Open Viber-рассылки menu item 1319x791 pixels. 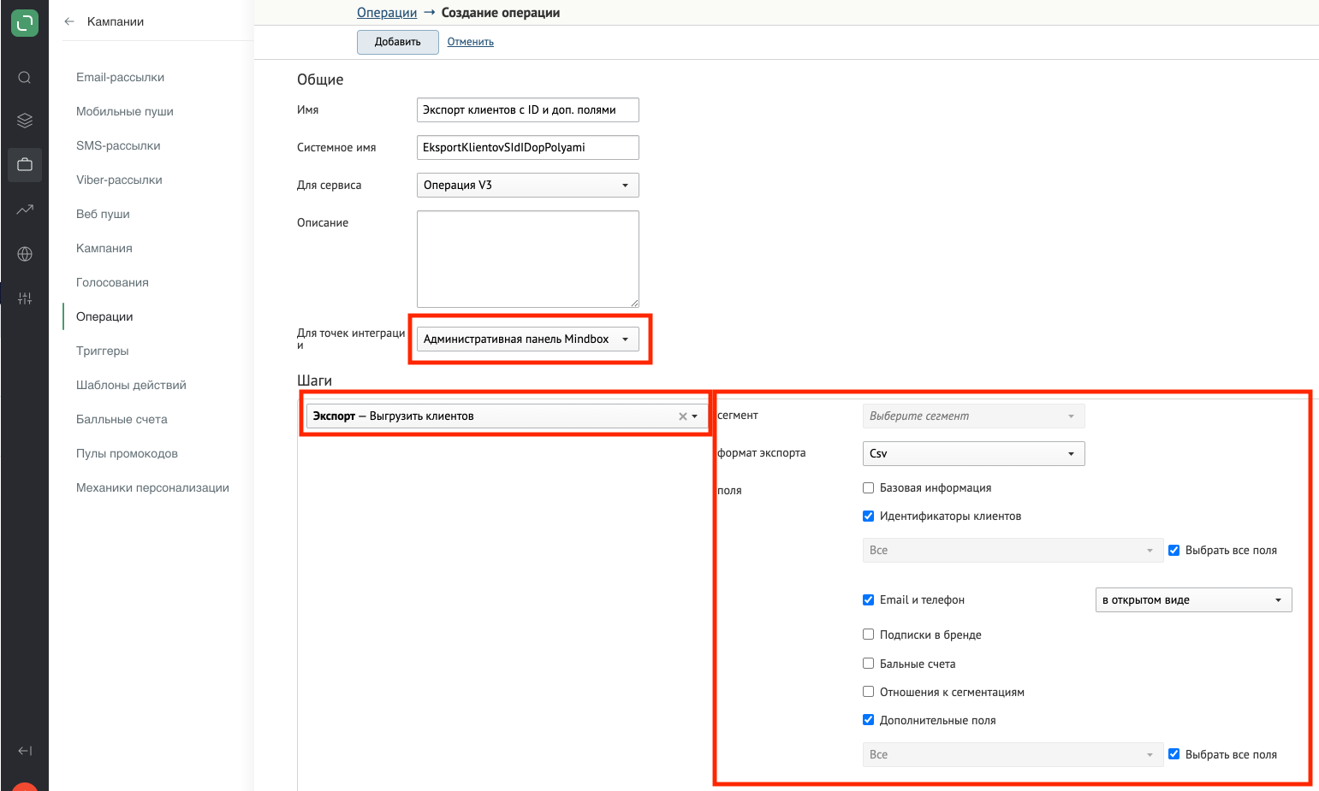tap(119, 180)
